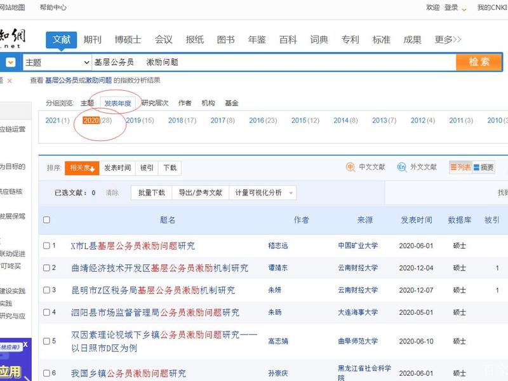Select the 年鉴 tab

pyautogui.click(x=257, y=39)
